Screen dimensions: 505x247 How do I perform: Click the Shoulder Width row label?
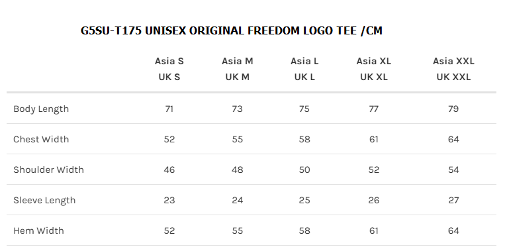point(48,170)
